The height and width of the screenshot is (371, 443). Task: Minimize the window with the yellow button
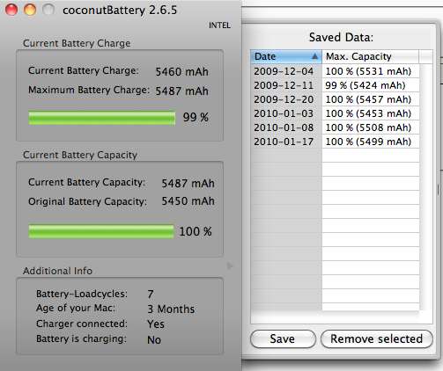click(30, 10)
